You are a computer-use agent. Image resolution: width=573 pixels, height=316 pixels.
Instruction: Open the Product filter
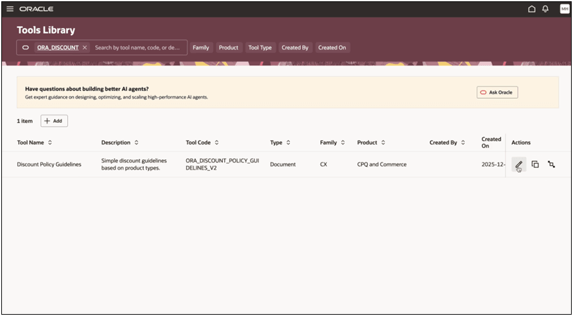tap(229, 47)
